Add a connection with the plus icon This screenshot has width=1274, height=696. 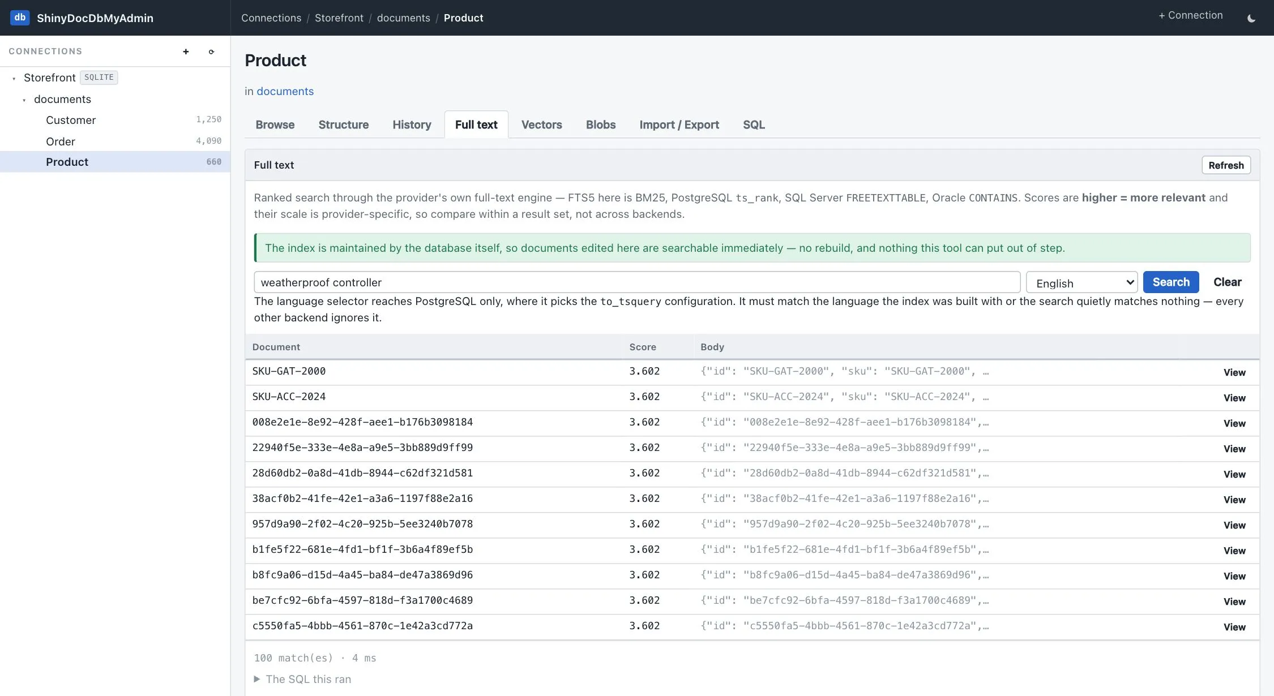click(186, 51)
